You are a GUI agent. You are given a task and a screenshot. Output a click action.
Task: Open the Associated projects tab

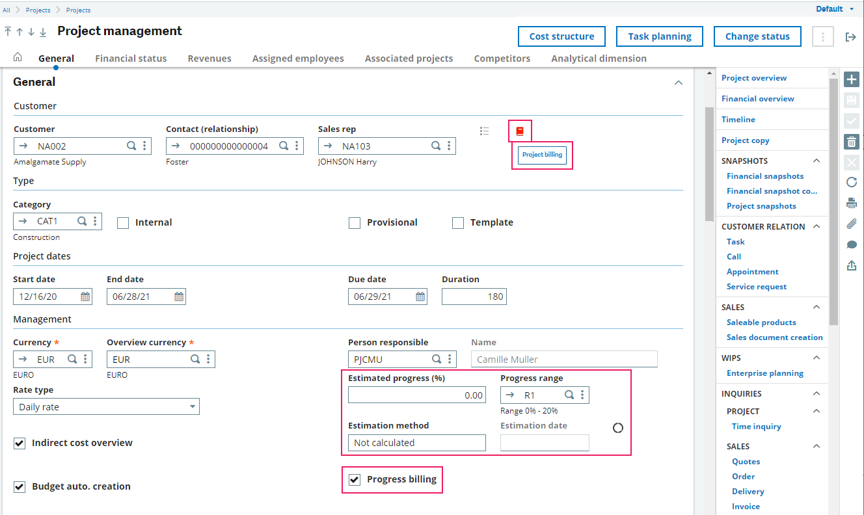pyautogui.click(x=409, y=58)
